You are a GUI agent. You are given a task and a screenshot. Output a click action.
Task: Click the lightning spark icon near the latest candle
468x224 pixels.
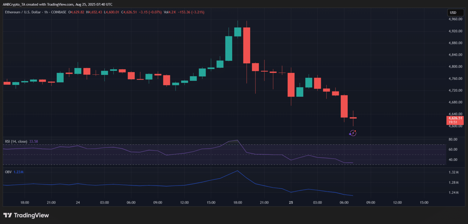(x=353, y=133)
